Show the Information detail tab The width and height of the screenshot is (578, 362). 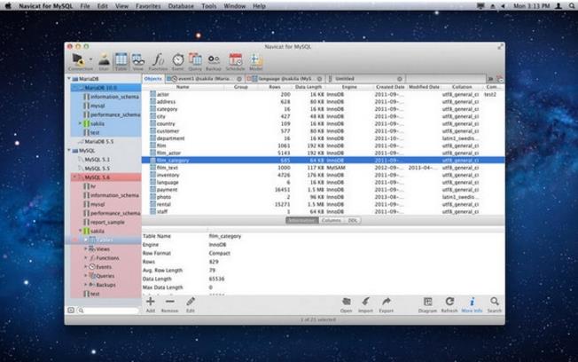[x=302, y=220]
